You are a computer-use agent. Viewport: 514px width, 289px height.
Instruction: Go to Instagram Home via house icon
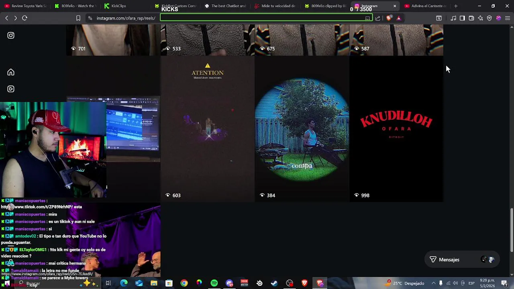pyautogui.click(x=11, y=72)
